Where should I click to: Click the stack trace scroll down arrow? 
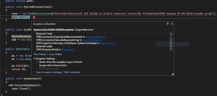pyautogui.click(x=171, y=49)
